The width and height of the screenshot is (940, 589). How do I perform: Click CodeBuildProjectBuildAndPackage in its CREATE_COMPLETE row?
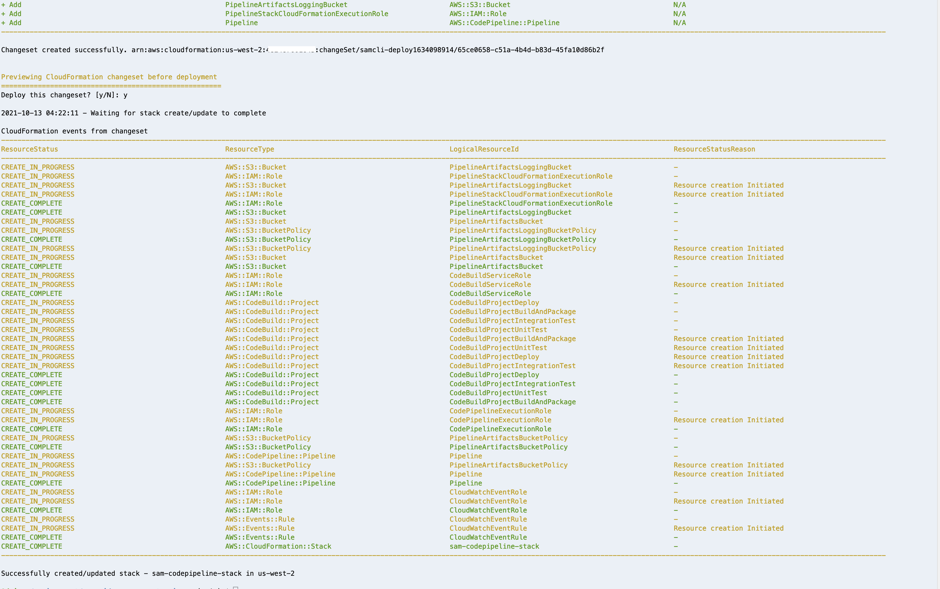[513, 402]
